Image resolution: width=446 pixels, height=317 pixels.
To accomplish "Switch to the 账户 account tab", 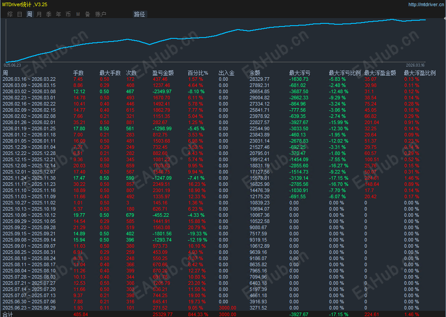I will pyautogui.click(x=101, y=14).
